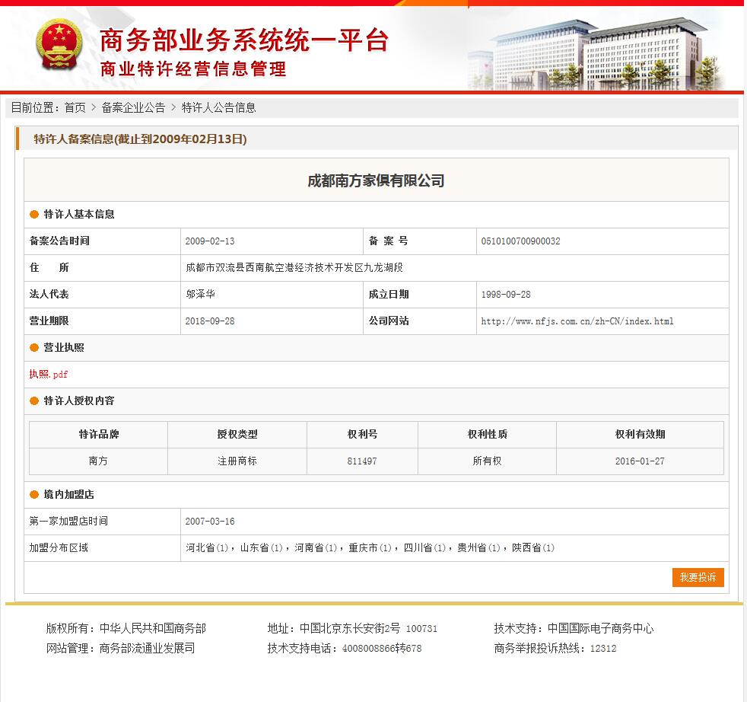Click the company website URL

577,321
